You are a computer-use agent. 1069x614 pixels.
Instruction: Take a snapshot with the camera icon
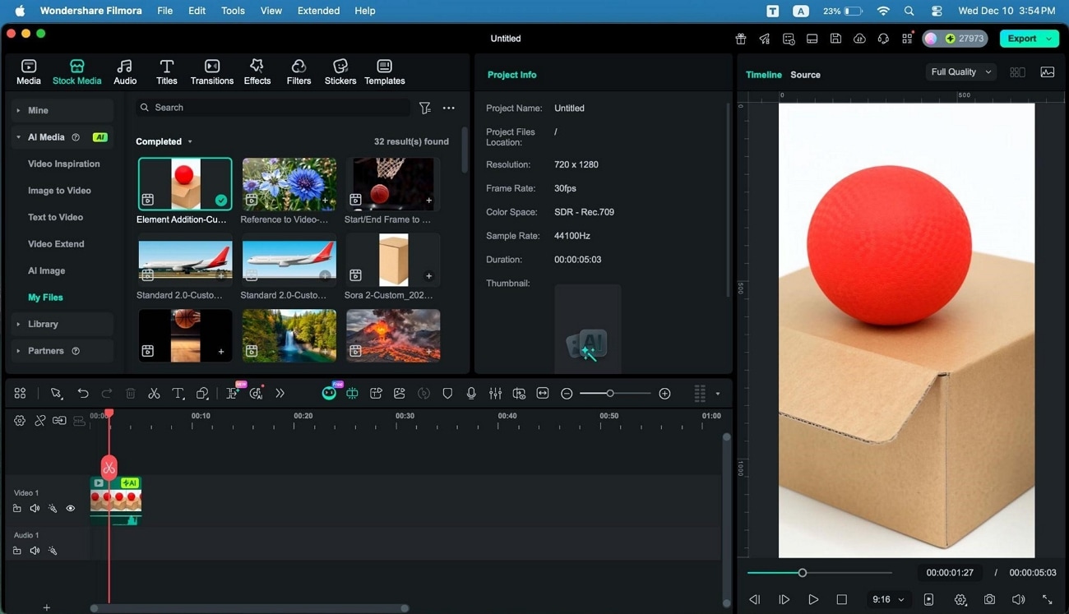pyautogui.click(x=989, y=599)
